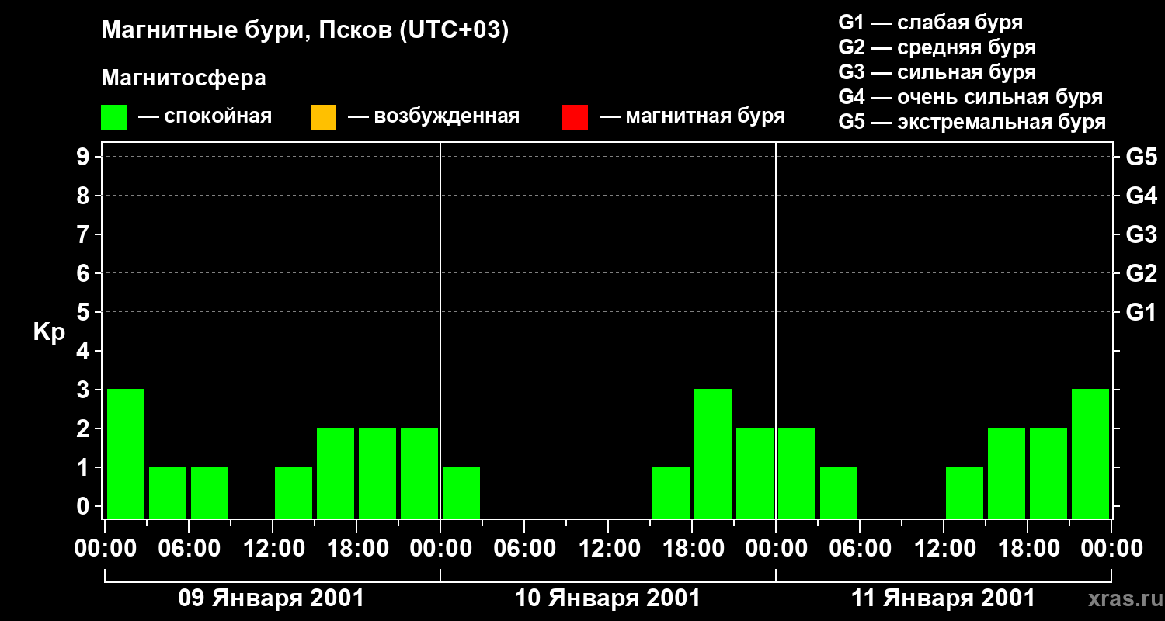Click the Kp 1 bar starting 15:00 on 10 Января
Image resolution: width=1165 pixels, height=621 pixels.
pos(671,492)
